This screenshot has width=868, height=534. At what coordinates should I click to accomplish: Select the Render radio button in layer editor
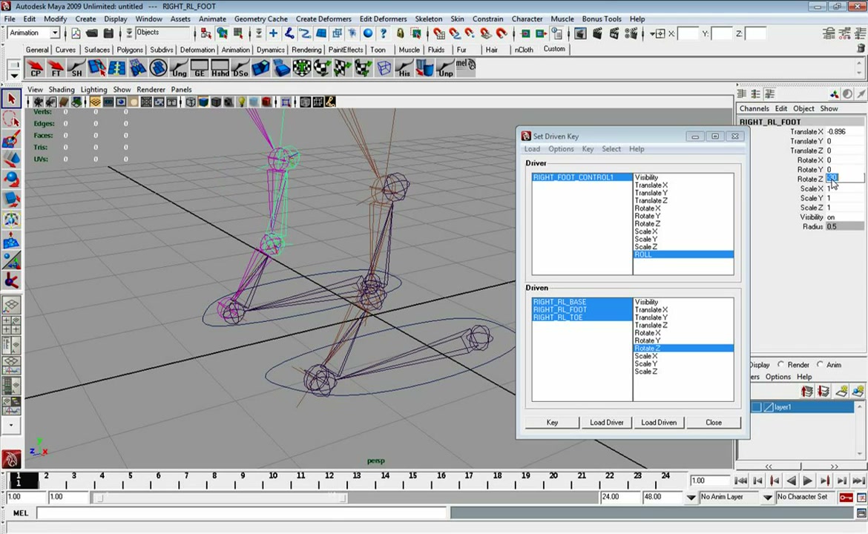point(780,364)
